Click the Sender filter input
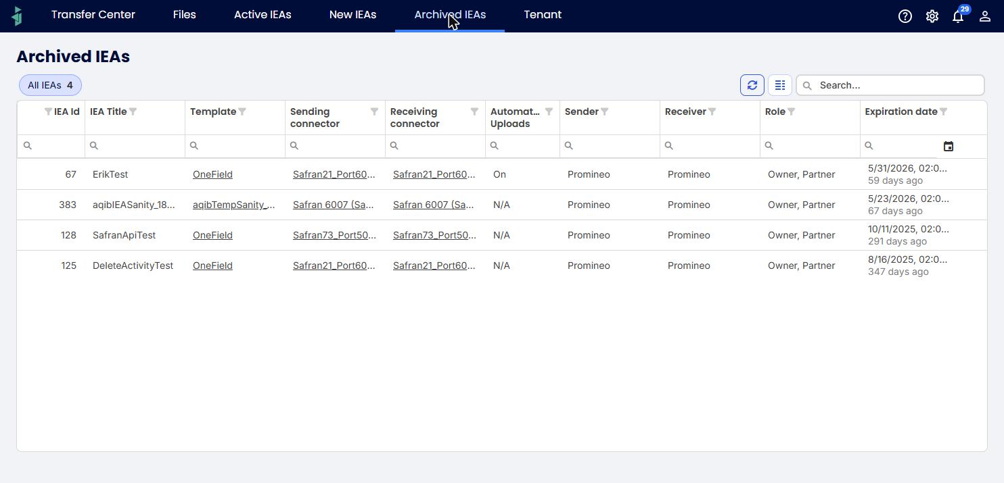Image resolution: width=1004 pixels, height=483 pixels. [x=610, y=146]
